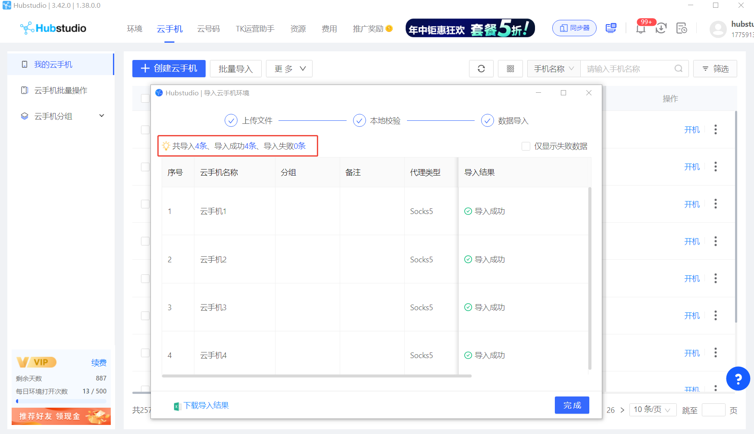Click the Hubstudio logo
Screen dimensions: 754x434
(x=53, y=28)
